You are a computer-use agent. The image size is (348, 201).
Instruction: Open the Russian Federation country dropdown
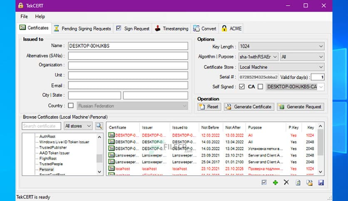point(132,106)
